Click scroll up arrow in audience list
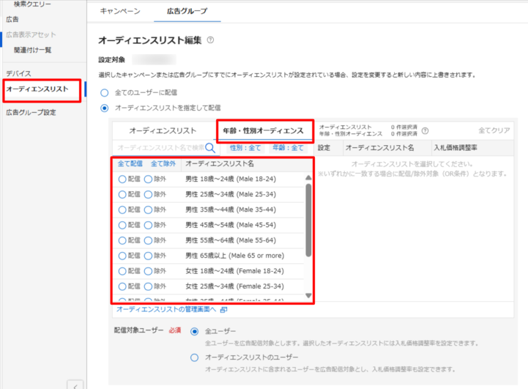This screenshot has width=528, height=389. pyautogui.click(x=308, y=178)
